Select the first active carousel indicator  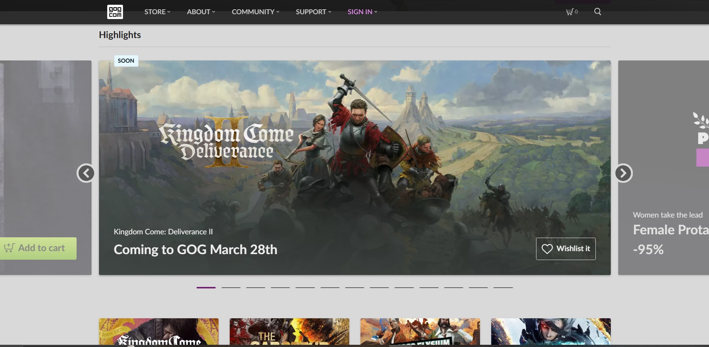pos(206,288)
